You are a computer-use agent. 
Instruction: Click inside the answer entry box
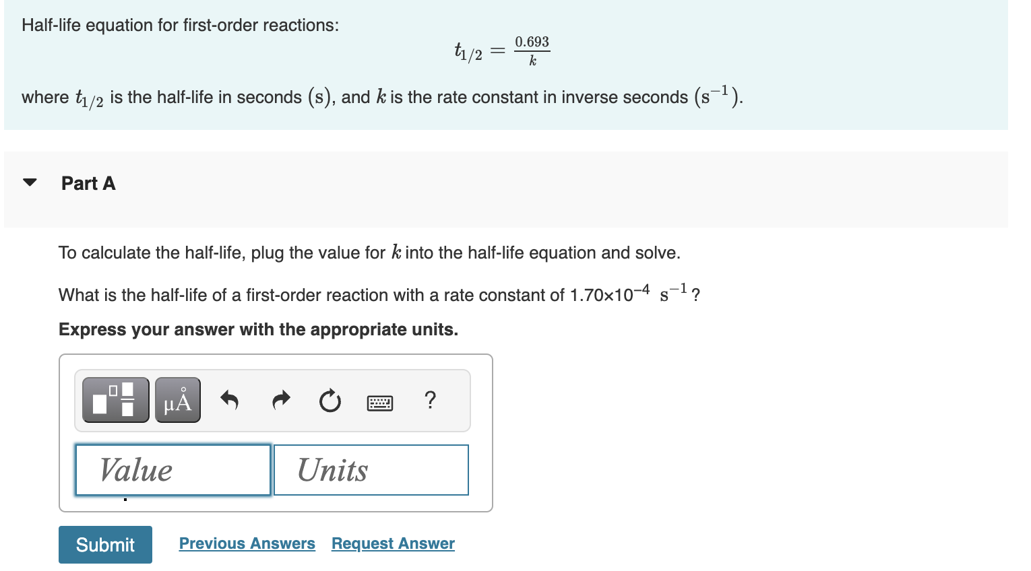pos(275,433)
